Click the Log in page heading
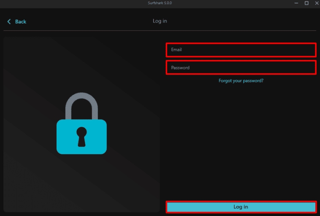 coord(160,21)
